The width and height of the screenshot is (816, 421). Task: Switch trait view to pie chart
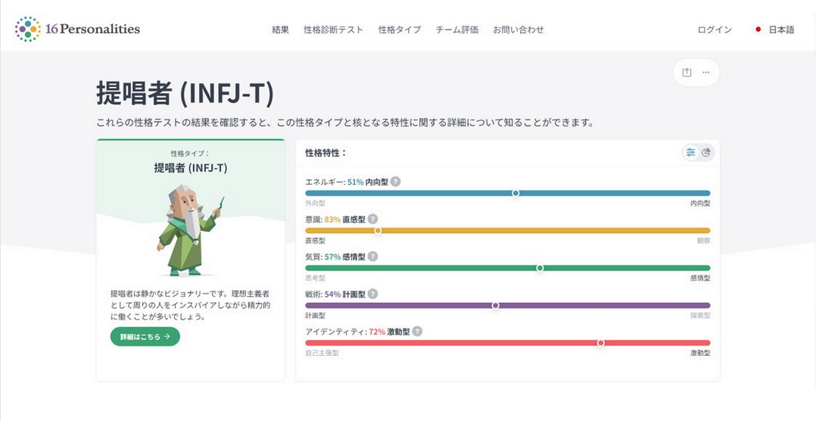[x=706, y=152]
